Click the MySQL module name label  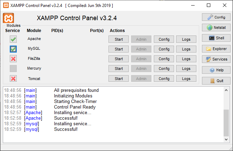pyautogui.click(x=34, y=48)
